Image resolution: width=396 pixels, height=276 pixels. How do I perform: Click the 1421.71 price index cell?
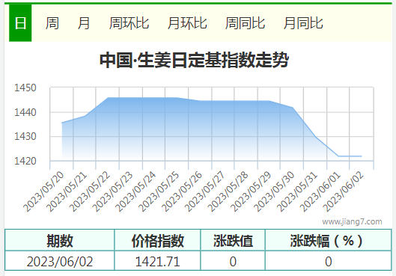158,261
